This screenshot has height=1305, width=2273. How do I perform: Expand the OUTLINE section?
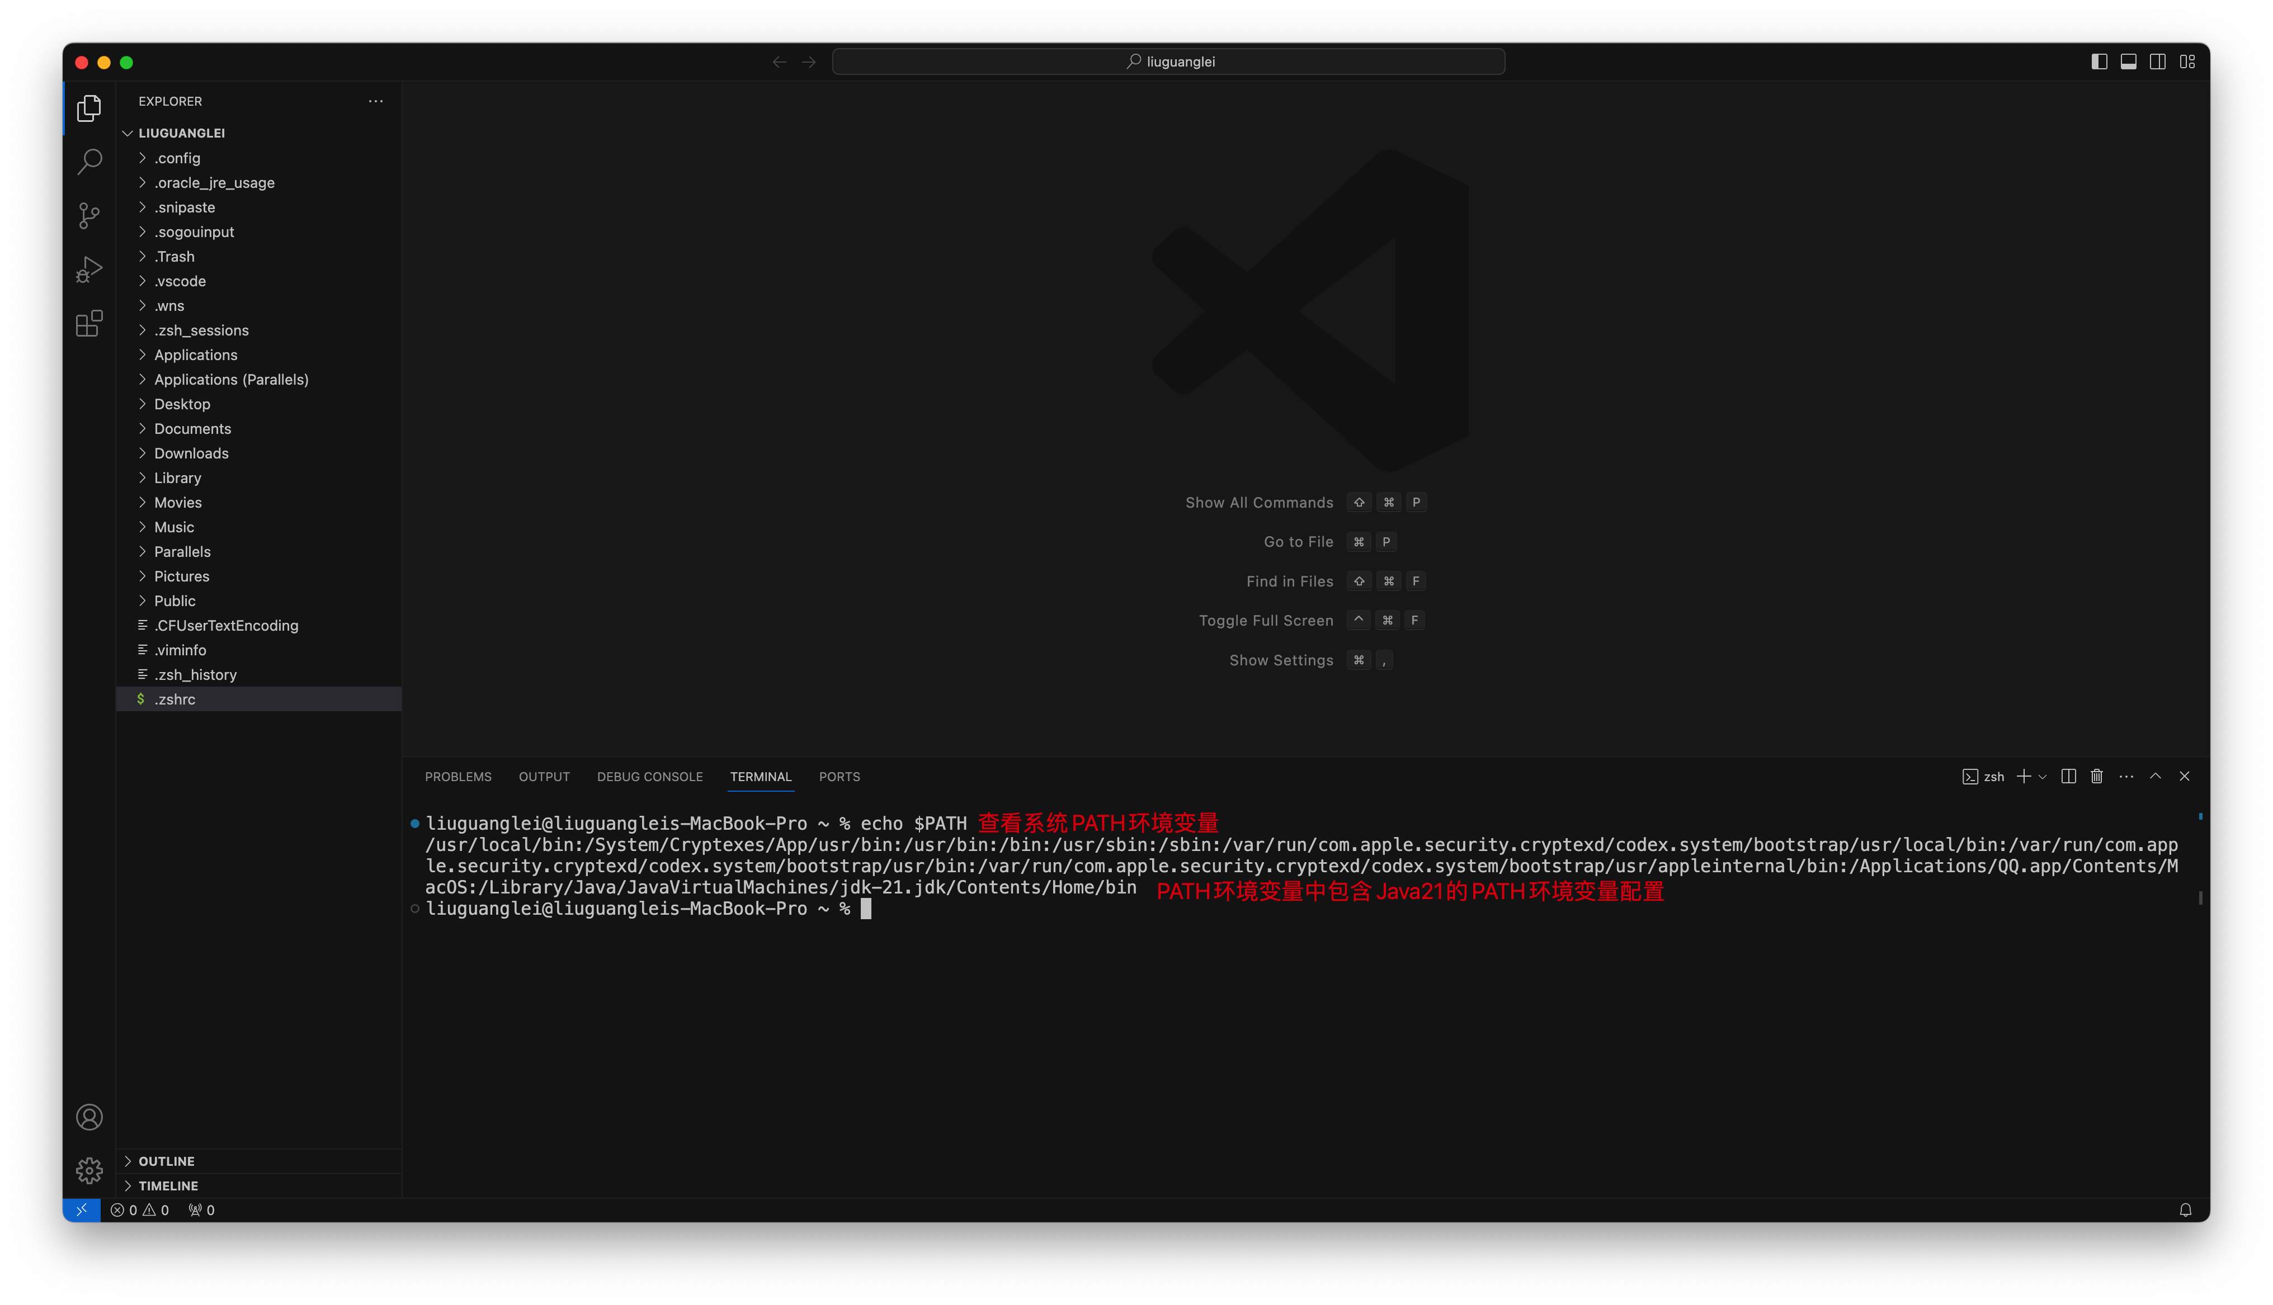(259, 1161)
